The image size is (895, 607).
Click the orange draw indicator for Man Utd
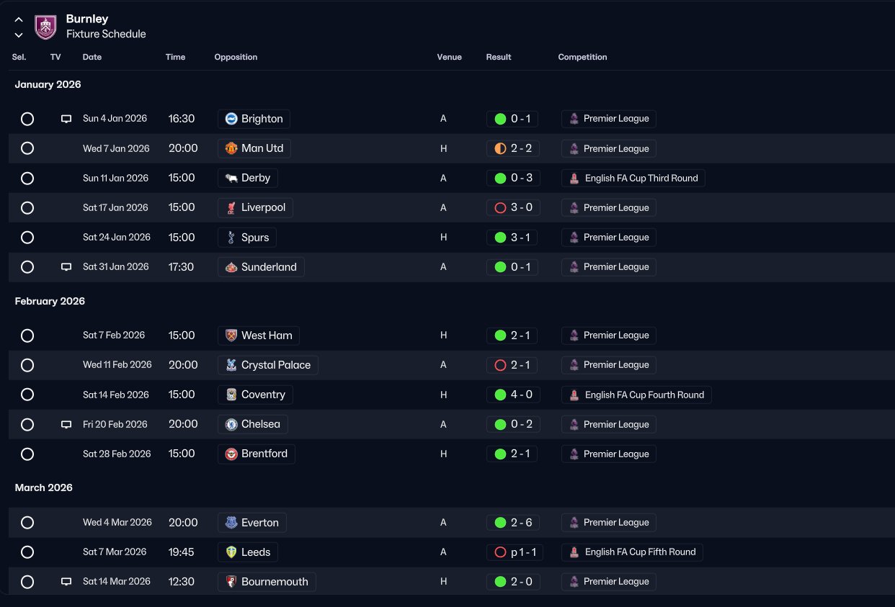(500, 148)
